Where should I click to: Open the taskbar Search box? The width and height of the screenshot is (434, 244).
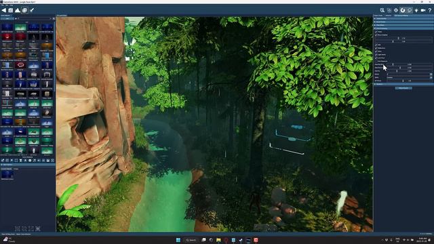click(191, 240)
